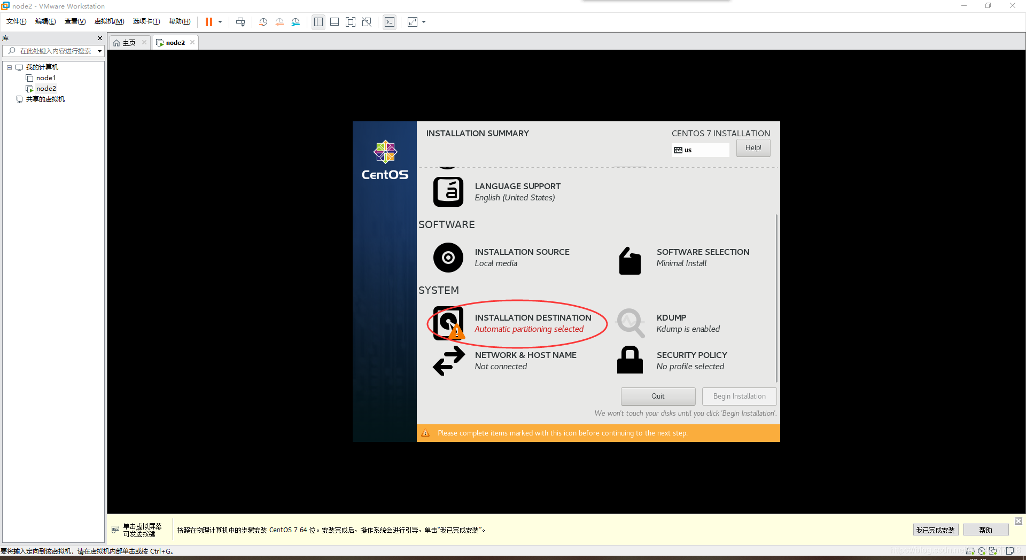
Task: Click the INSTALLATION SOURCE label
Action: pos(522,252)
